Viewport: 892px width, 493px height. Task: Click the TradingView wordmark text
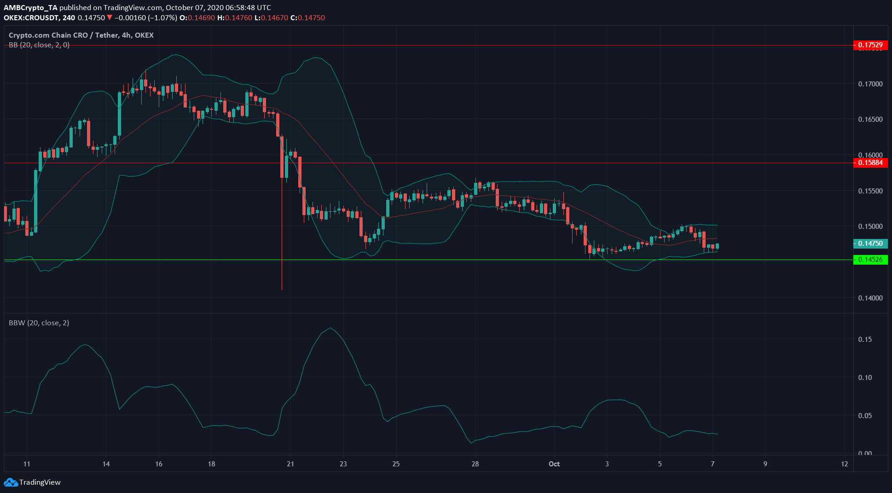click(40, 482)
